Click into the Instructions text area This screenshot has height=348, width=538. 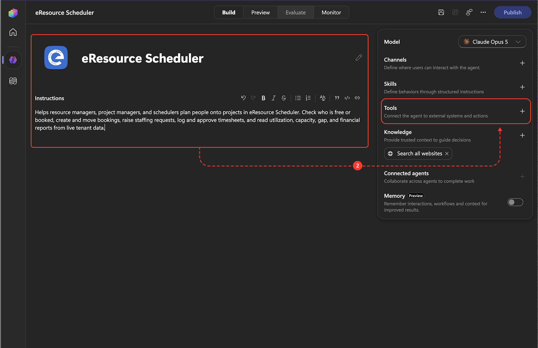(197, 120)
